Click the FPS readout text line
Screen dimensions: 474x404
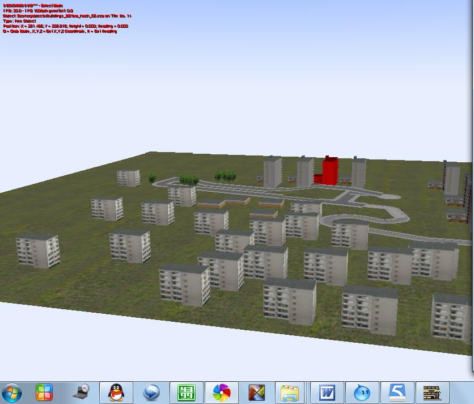(x=38, y=11)
